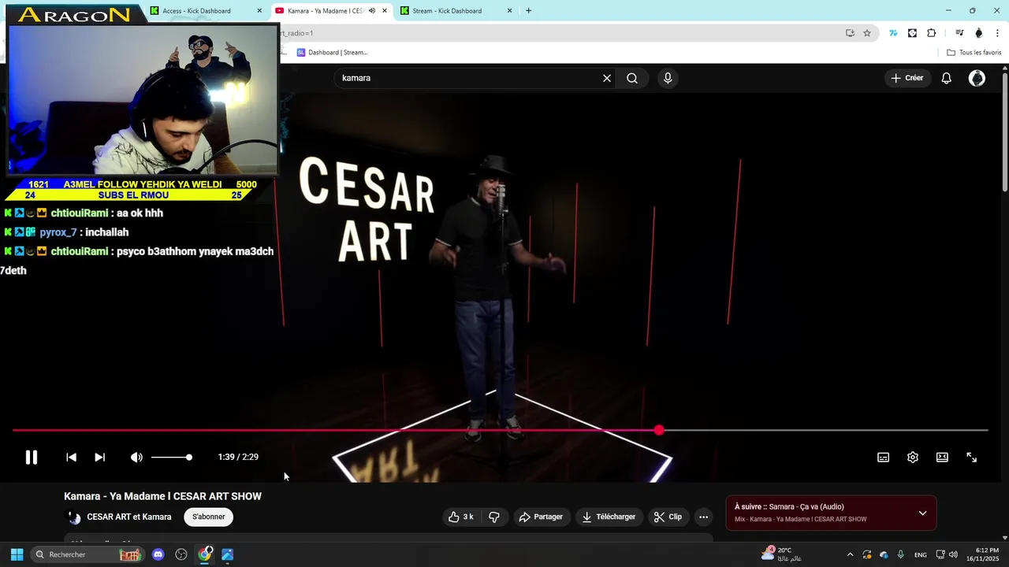Open more actions three-dot menu
The height and width of the screenshot is (567, 1009).
pos(704,517)
